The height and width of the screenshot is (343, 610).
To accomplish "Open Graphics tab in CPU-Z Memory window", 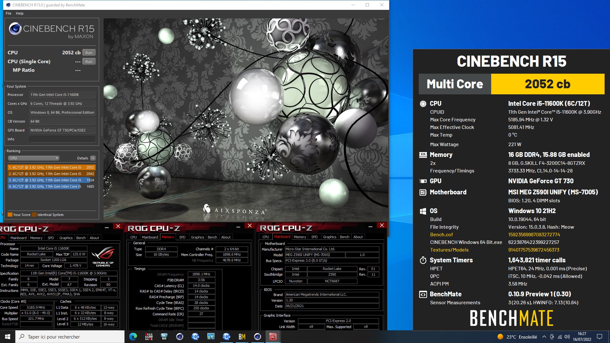I will pos(197,237).
